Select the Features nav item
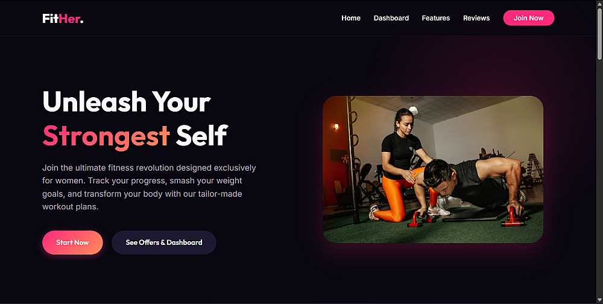 (x=436, y=18)
